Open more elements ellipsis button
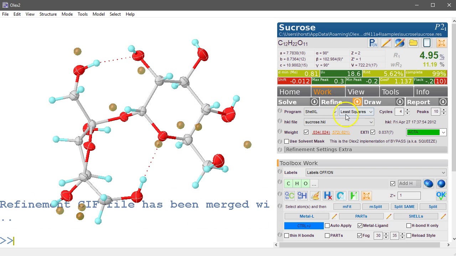 pyautogui.click(x=314, y=183)
